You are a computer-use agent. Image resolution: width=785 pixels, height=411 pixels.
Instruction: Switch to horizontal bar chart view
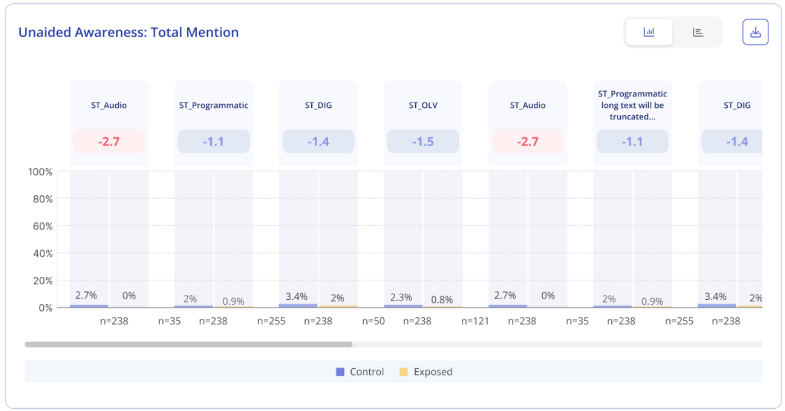(698, 32)
